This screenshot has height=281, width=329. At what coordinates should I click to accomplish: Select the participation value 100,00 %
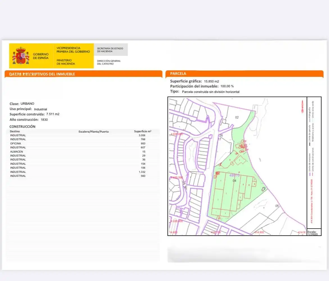click(x=227, y=86)
